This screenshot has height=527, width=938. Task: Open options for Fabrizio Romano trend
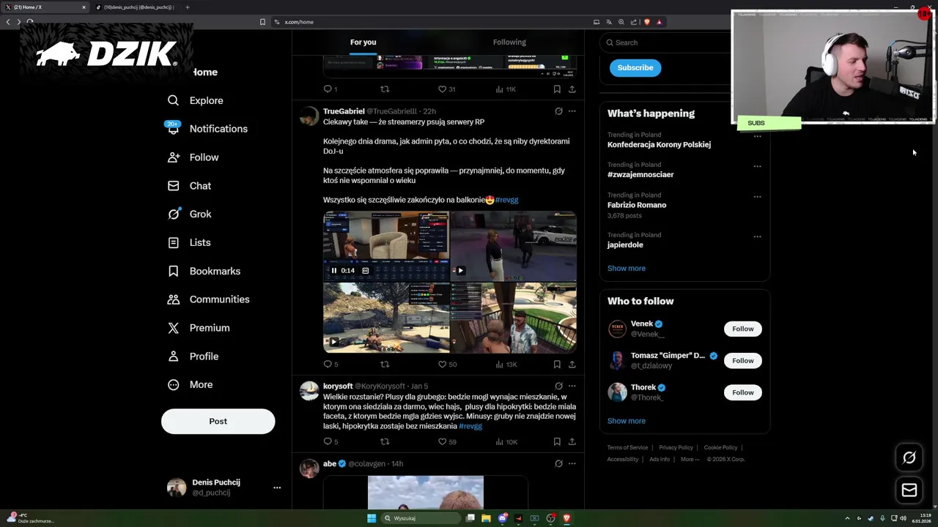click(x=757, y=196)
